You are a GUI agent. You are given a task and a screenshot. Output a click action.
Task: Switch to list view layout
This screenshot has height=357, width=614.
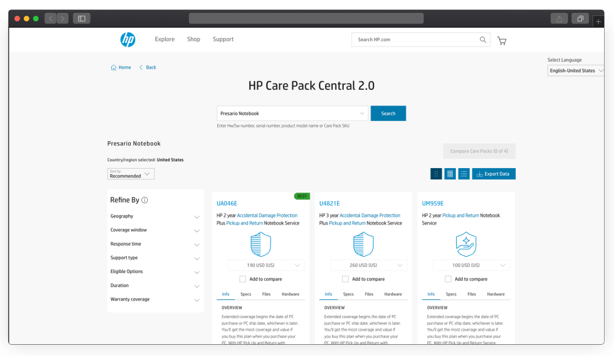[x=464, y=174]
